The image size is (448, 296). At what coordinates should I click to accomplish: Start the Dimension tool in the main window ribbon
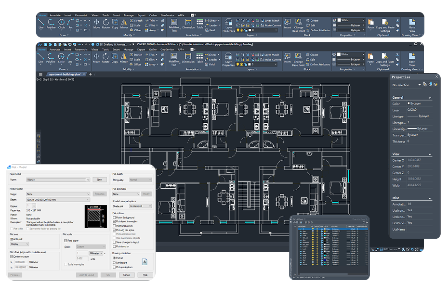(188, 57)
